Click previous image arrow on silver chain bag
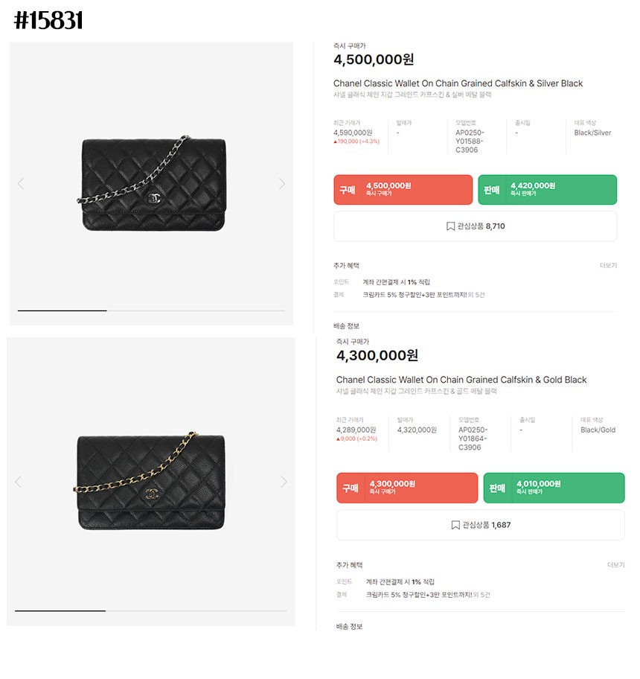640x679 pixels. pyautogui.click(x=21, y=184)
